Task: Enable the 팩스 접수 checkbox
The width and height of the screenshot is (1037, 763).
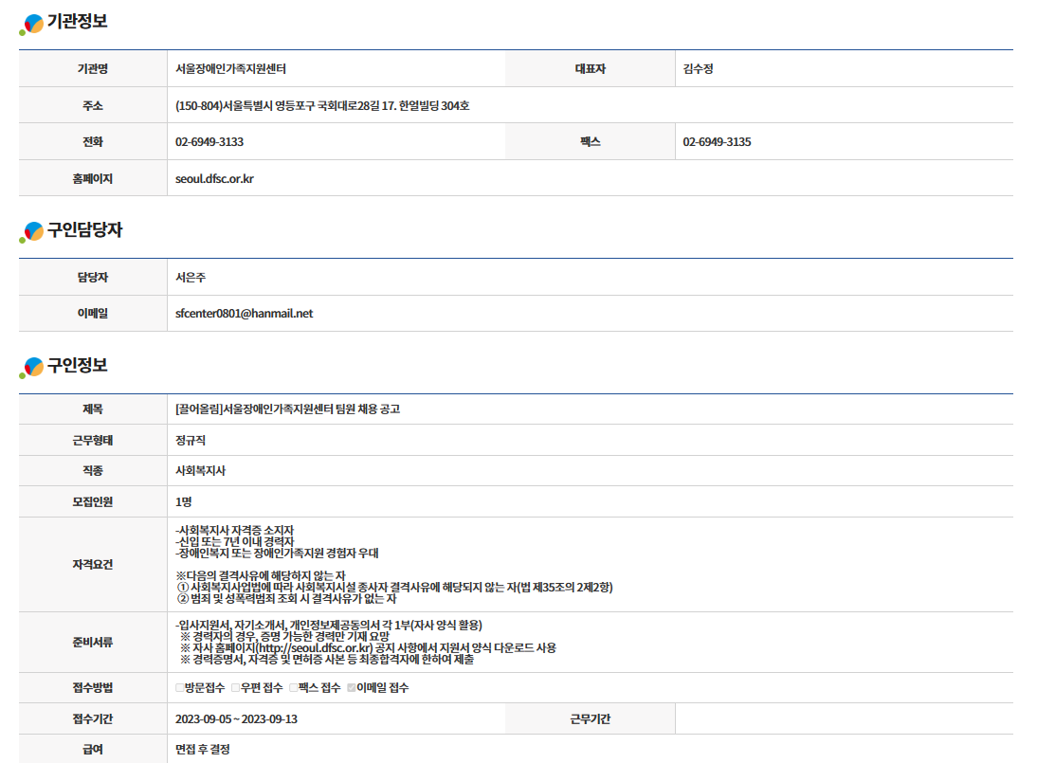Action: [294, 688]
